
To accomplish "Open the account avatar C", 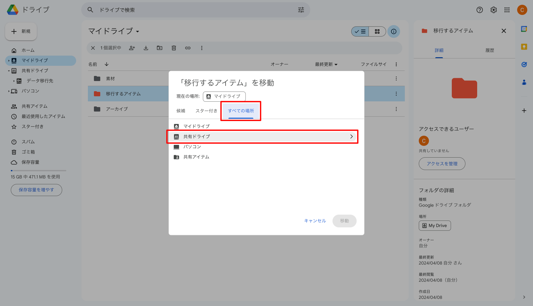I will click(x=522, y=10).
